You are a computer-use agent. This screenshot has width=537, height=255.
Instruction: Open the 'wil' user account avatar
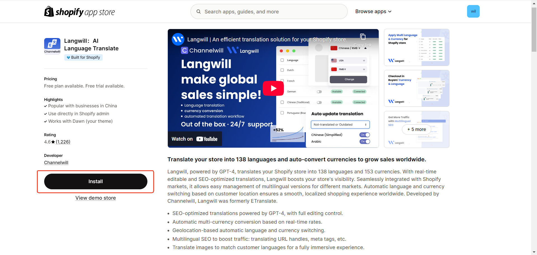click(473, 11)
